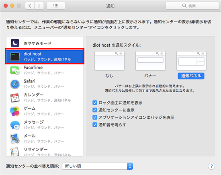Viewport: 221px width, 175px height.
Task: Select Safari in the app list
Action: [x=45, y=84]
